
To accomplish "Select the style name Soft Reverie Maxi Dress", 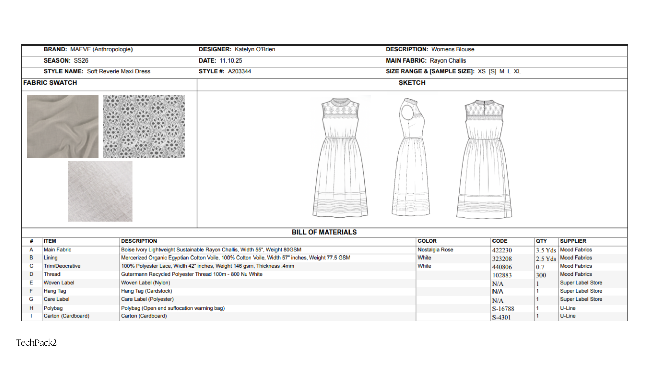I will [x=118, y=71].
